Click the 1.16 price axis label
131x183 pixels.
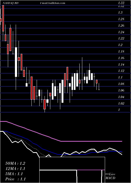pyautogui.click(x=121, y=58)
